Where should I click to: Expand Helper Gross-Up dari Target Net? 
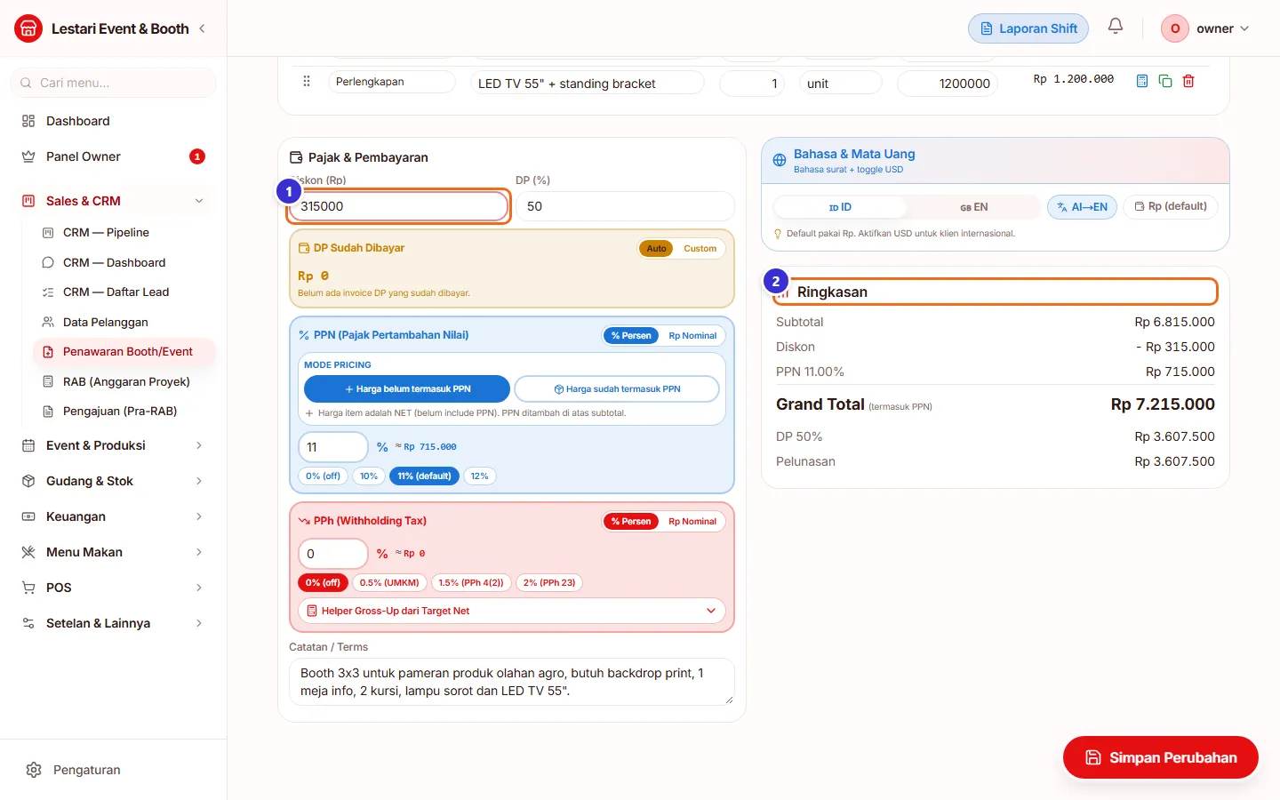coord(512,611)
